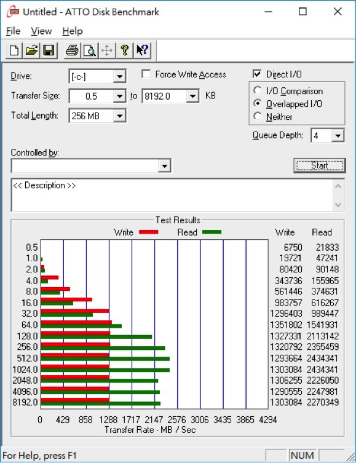The image size is (356, 463).
Task: Expand the minimum Transfer Size 0.5 dropdown
Action: 119,97
